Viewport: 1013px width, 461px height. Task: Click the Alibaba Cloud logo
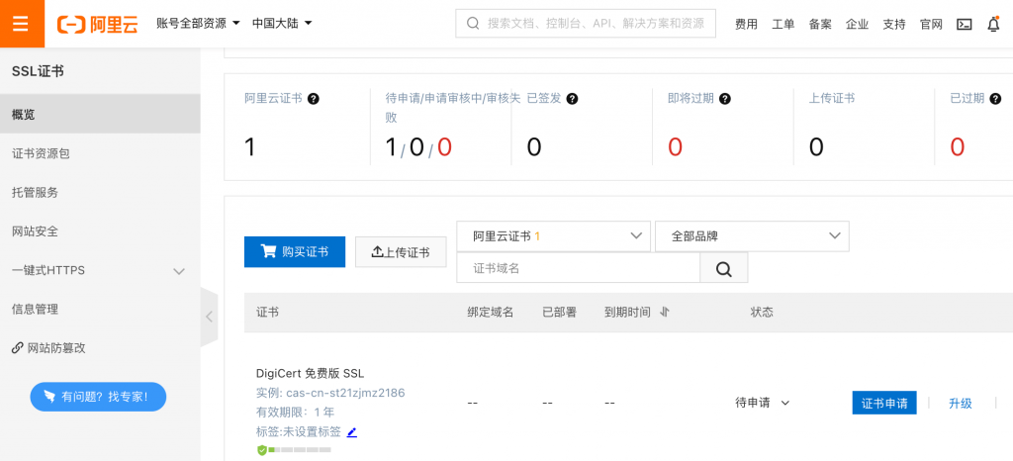(98, 24)
